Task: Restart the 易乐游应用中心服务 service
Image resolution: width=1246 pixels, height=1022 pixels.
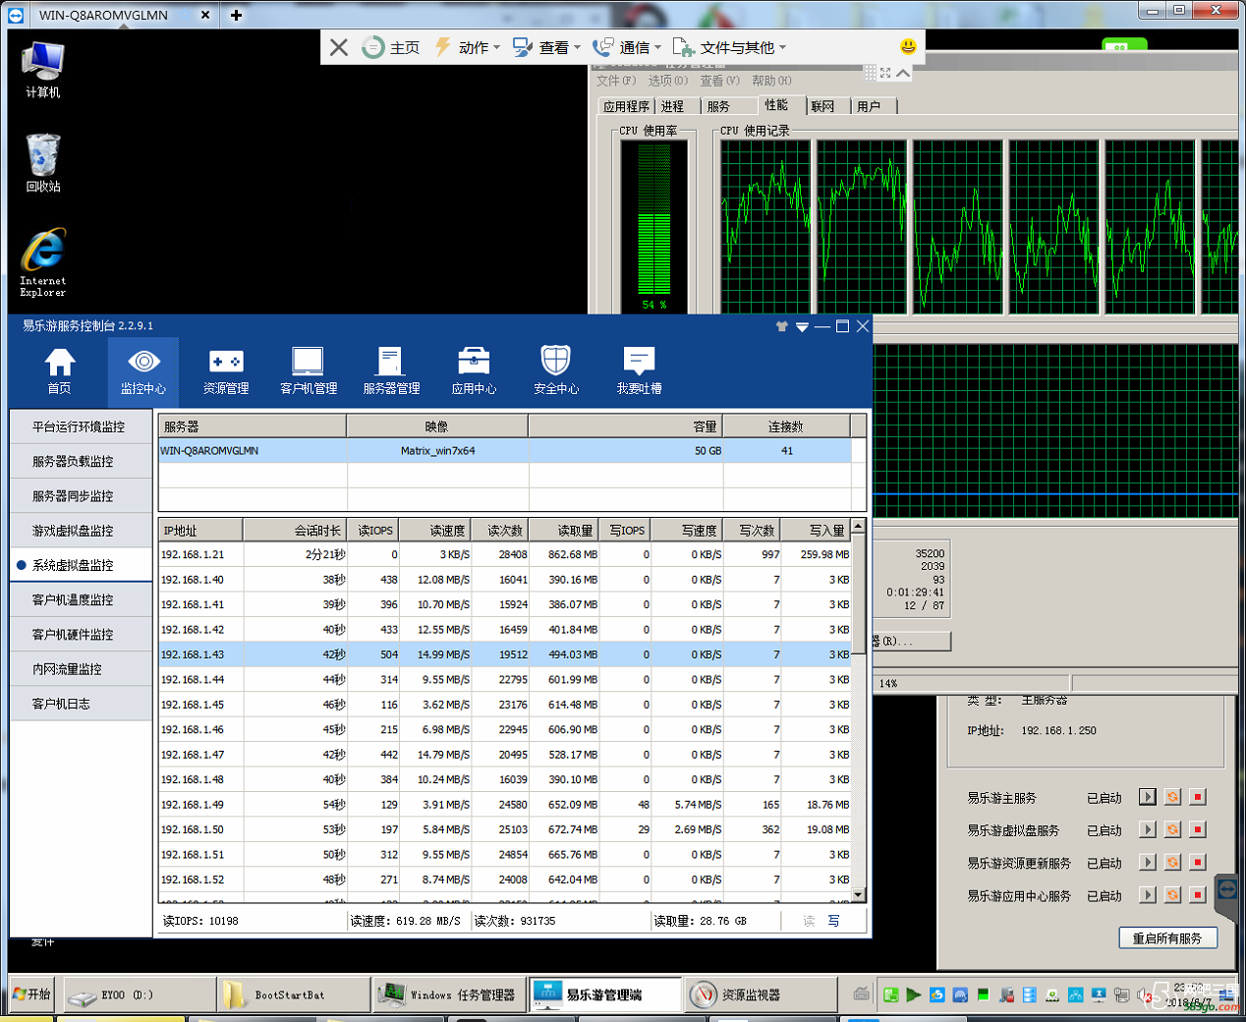Action: [x=1172, y=895]
